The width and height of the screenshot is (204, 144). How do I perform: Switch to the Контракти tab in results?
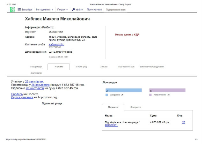[135, 107]
